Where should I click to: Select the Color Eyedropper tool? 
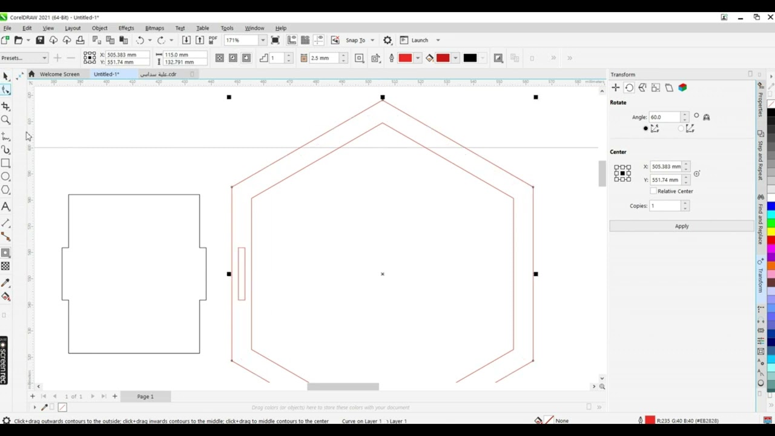tap(5, 283)
